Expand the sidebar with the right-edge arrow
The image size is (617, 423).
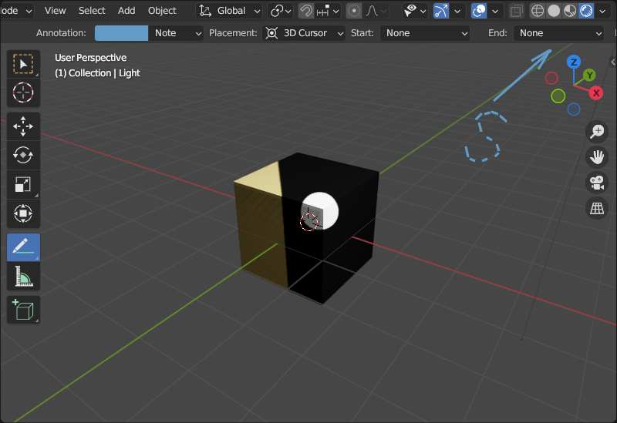pyautogui.click(x=613, y=62)
